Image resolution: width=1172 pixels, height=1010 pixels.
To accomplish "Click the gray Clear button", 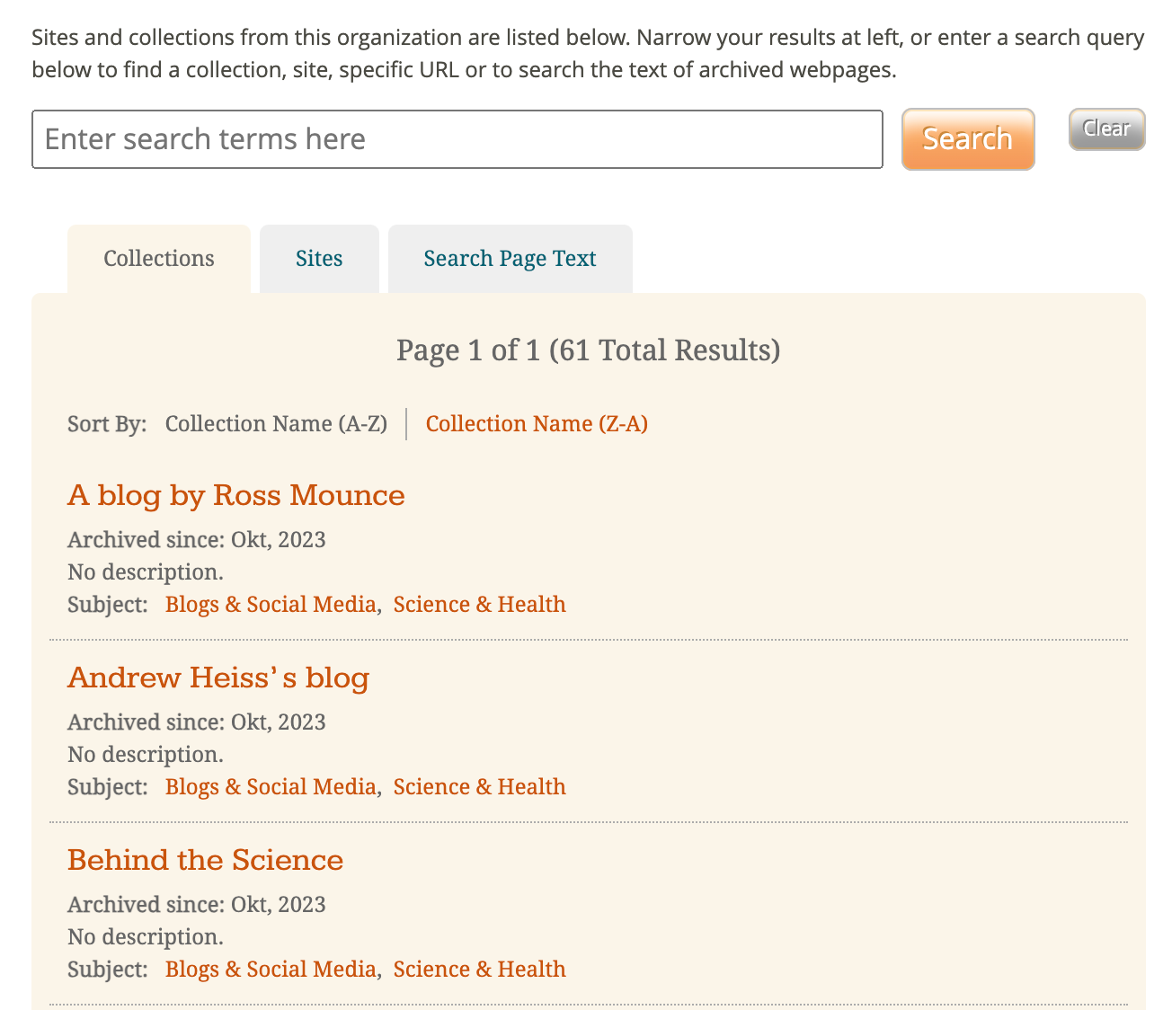I will pos(1106,129).
